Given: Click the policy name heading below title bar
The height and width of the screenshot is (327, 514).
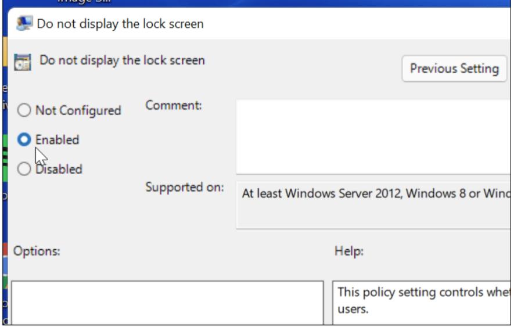Looking at the screenshot, I should pyautogui.click(x=122, y=60).
